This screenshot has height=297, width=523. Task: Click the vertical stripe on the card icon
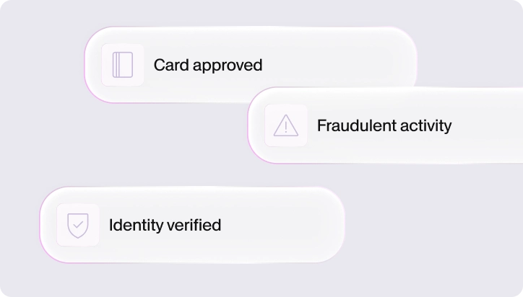(116, 65)
